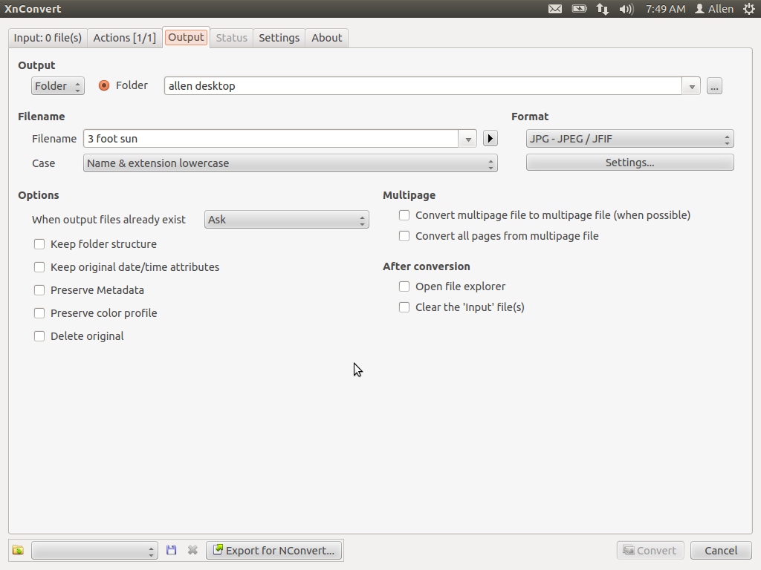
Task: Click the clock showing 7:49 AM
Action: pos(665,9)
